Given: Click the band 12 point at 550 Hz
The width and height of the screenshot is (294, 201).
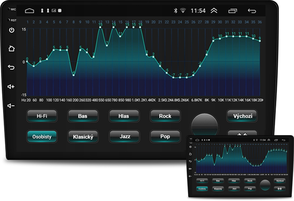Looking at the screenshot, I should [x=101, y=28].
